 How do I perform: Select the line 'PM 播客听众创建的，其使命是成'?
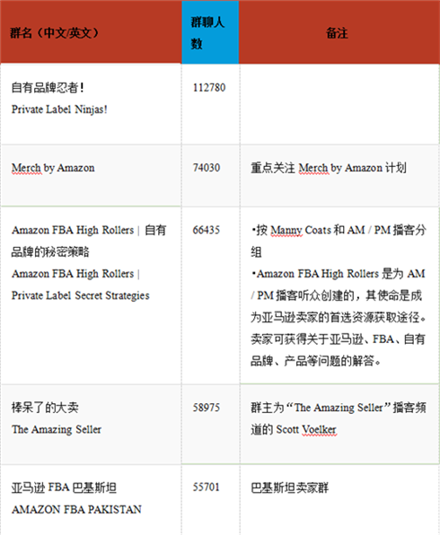point(336,295)
